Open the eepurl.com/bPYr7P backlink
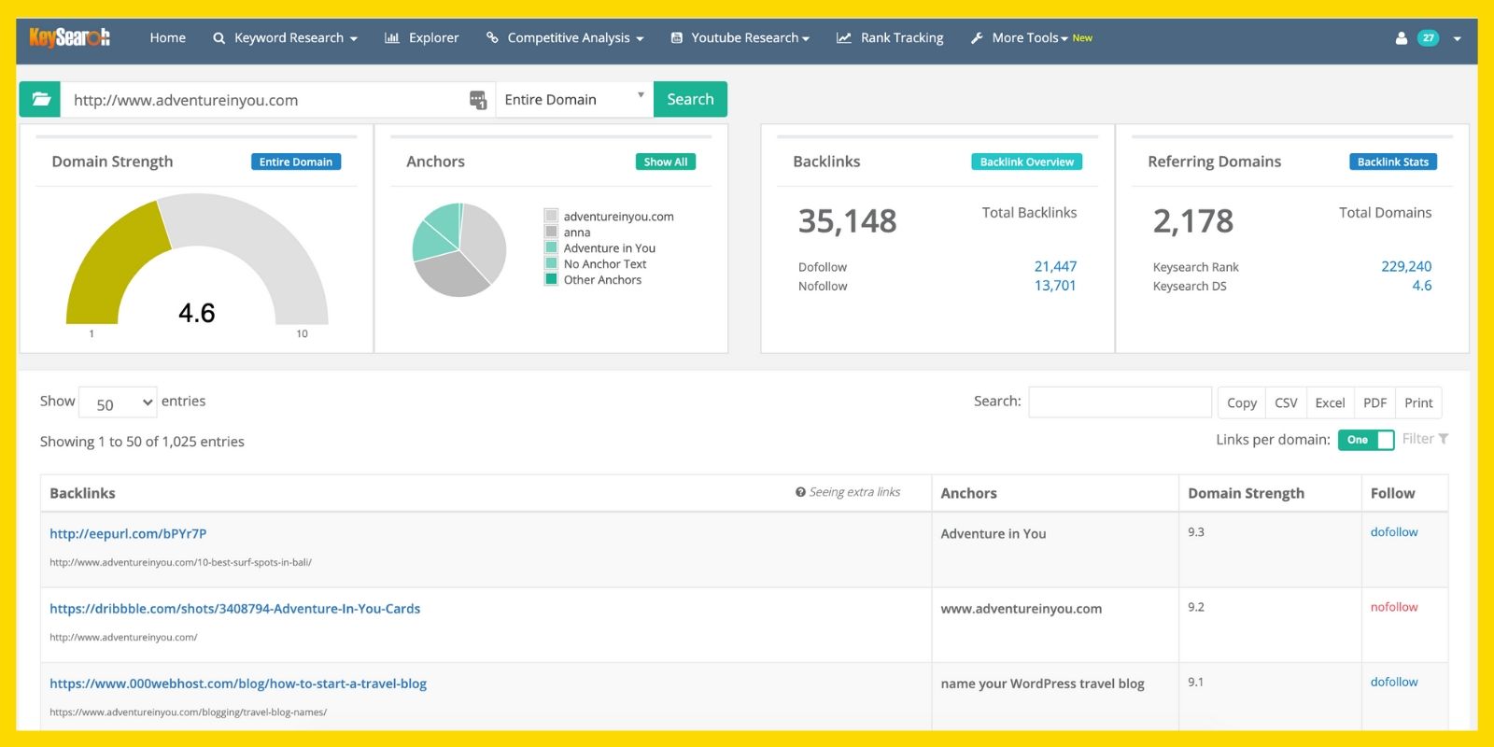This screenshot has width=1494, height=747. pos(128,534)
